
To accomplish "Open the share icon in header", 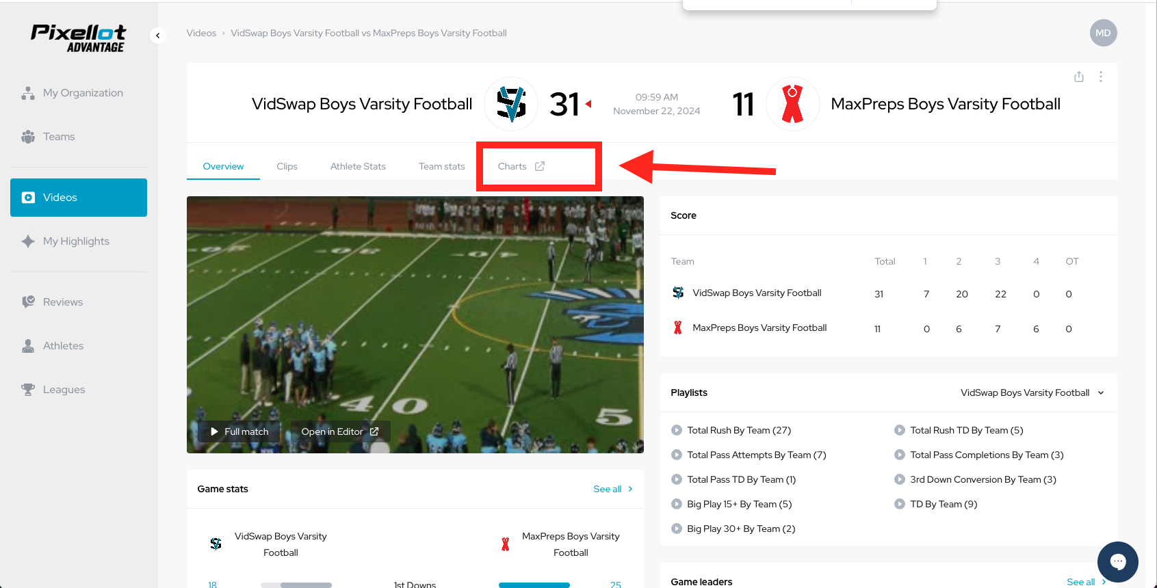I will [x=1079, y=77].
